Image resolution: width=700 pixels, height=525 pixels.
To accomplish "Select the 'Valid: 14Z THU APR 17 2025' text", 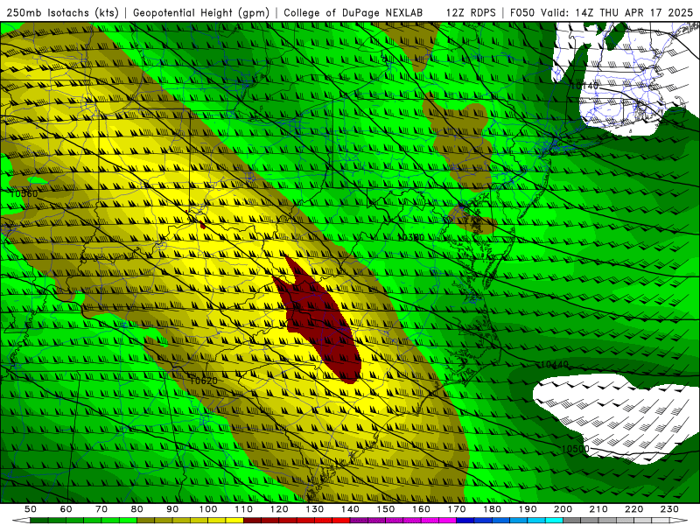I will point(617,12).
